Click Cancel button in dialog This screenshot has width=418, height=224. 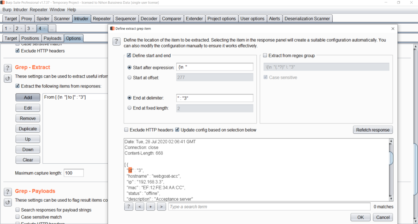tap(383, 217)
